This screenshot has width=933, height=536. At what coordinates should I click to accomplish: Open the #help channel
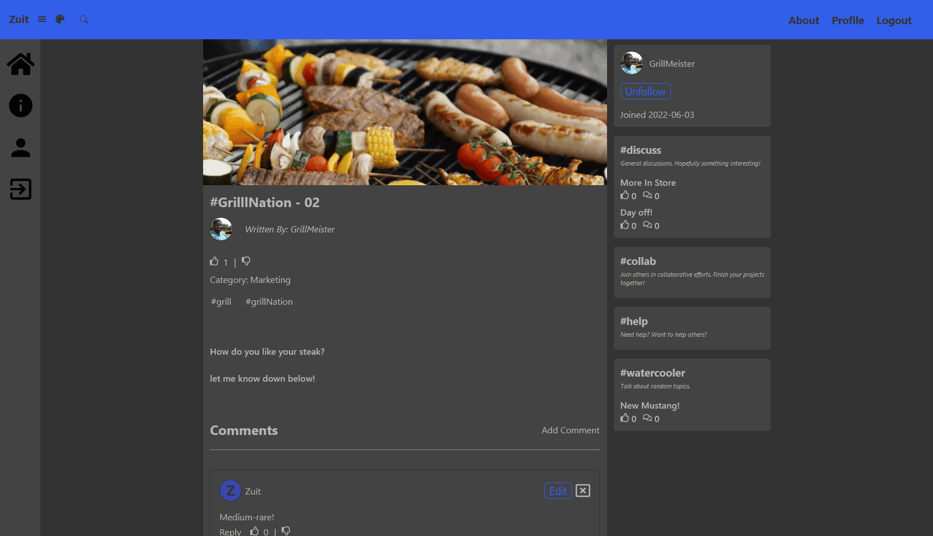click(634, 321)
